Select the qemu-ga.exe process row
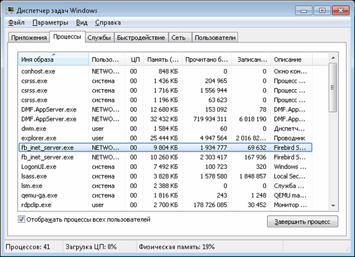Screen dimensions: 355x257 165,195
